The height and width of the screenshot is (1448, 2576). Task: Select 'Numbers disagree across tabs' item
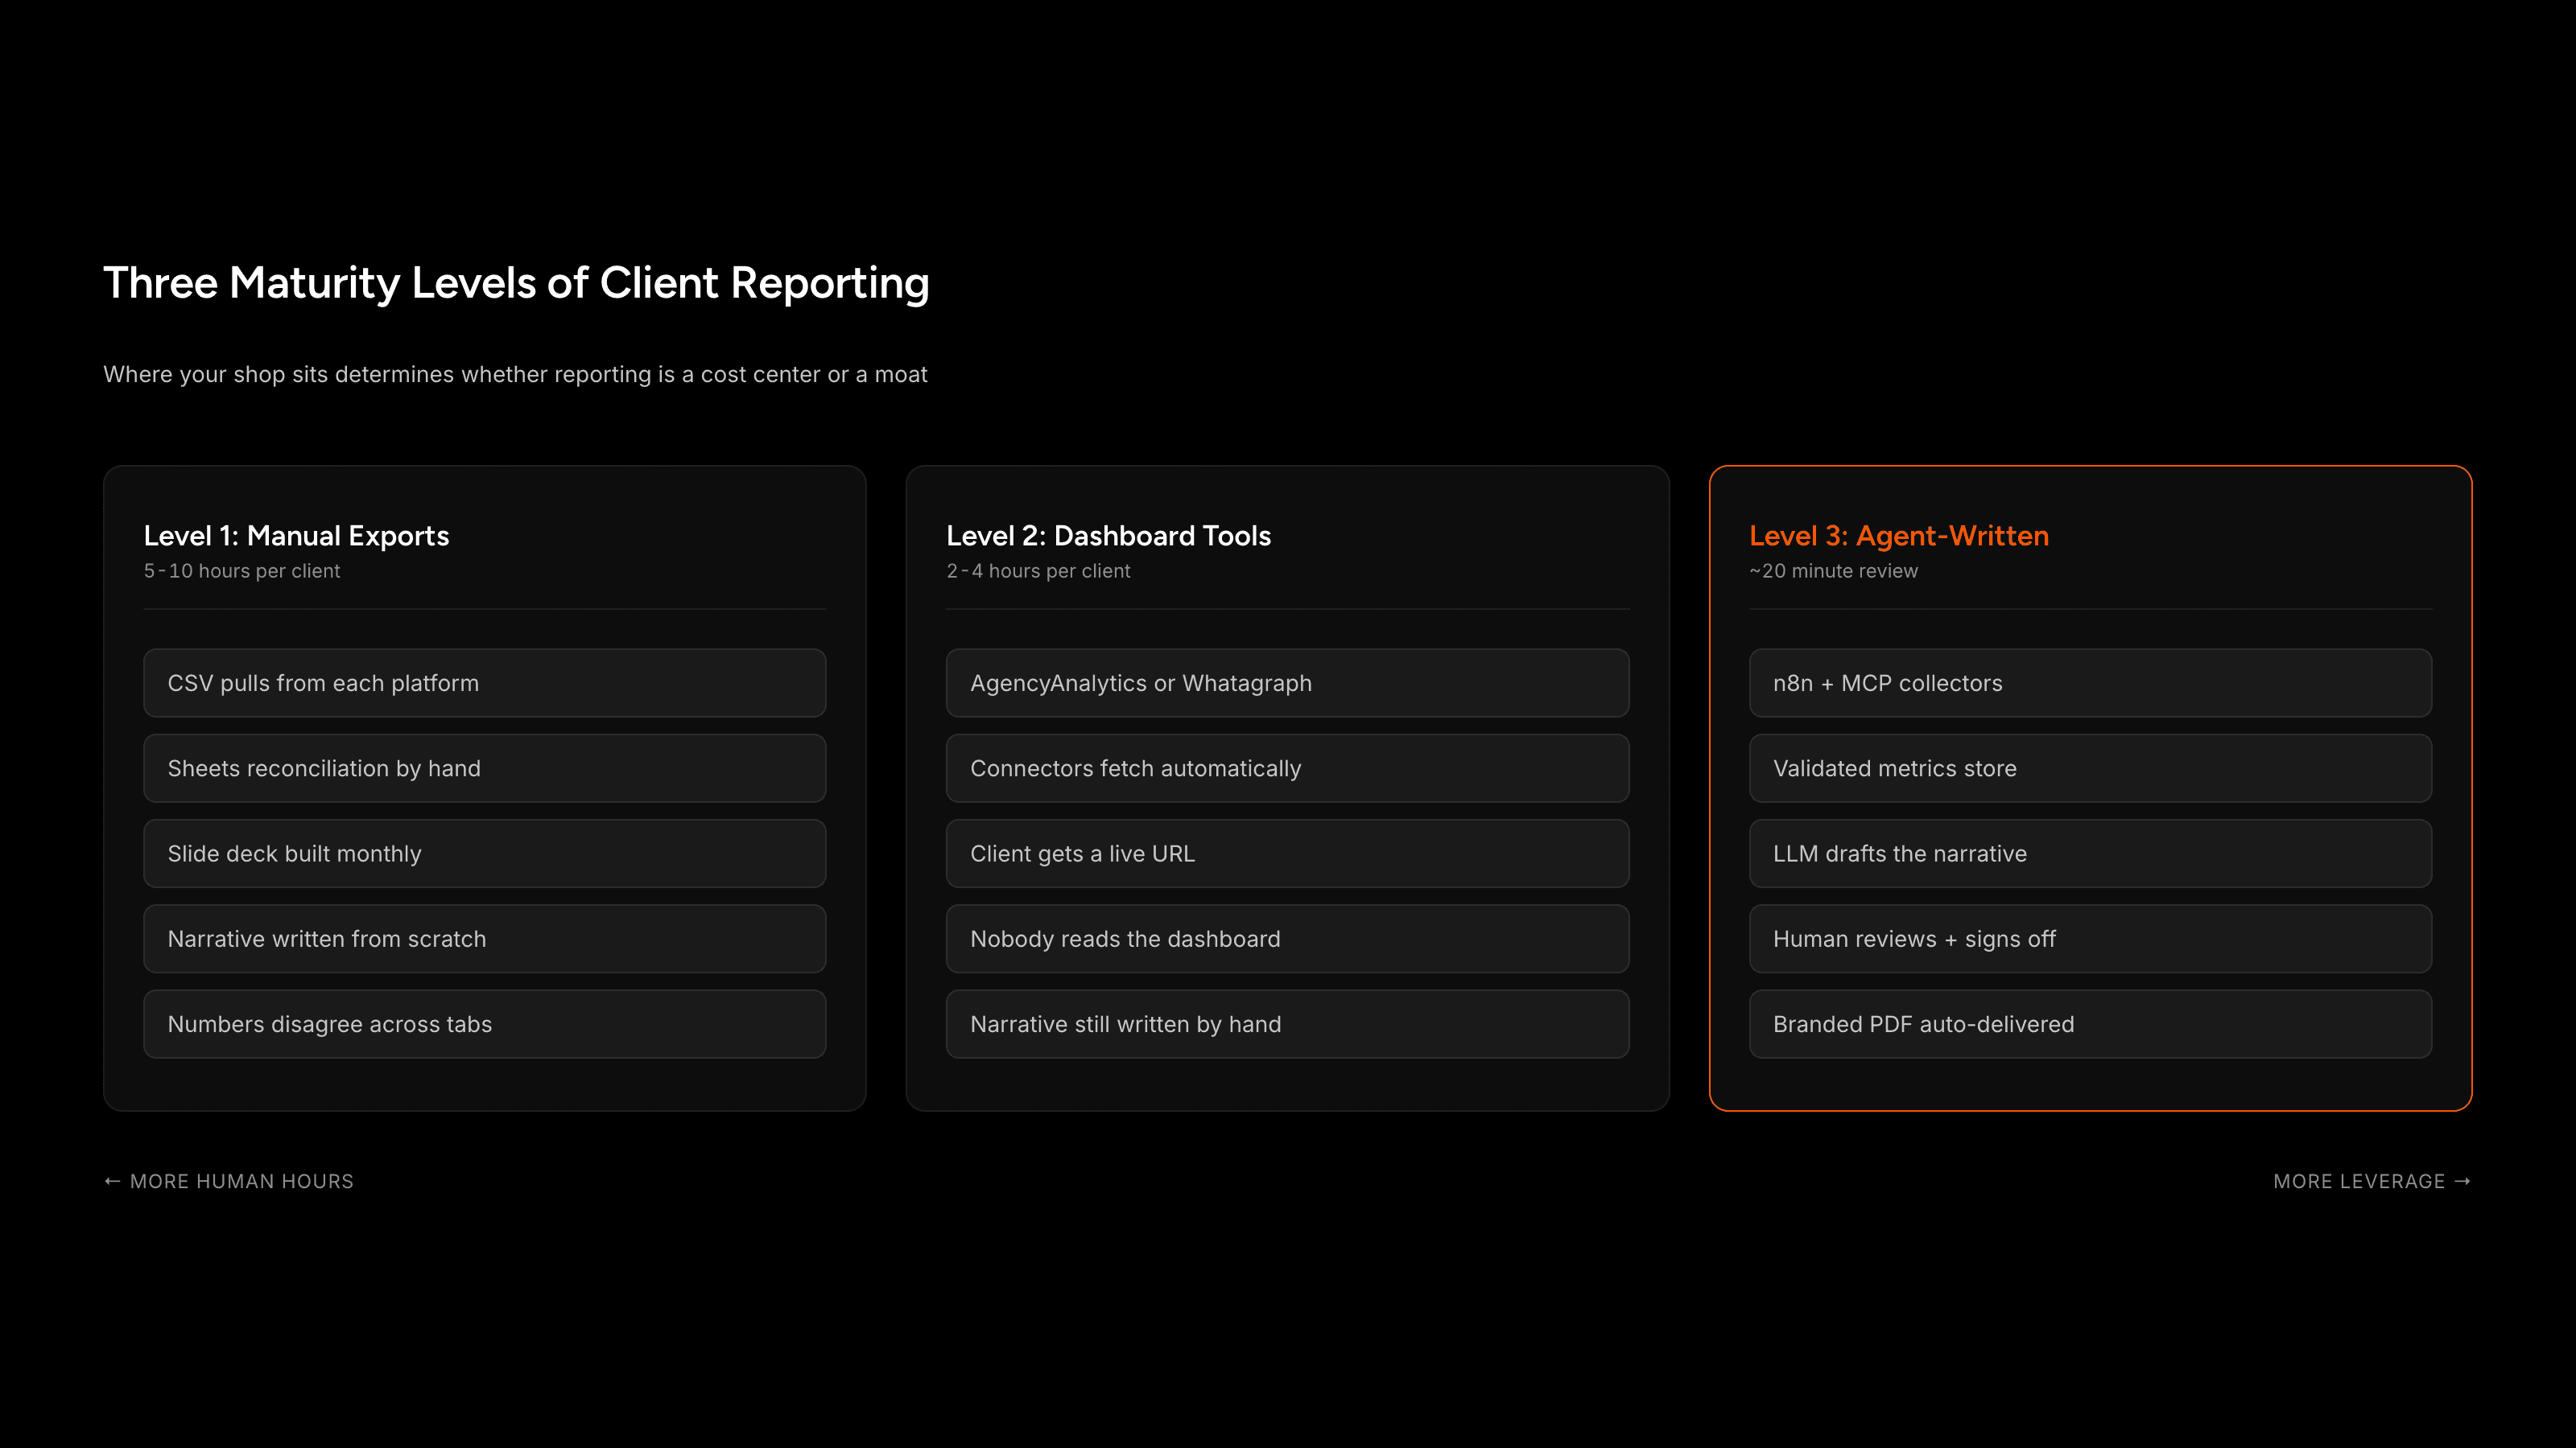(x=485, y=1024)
